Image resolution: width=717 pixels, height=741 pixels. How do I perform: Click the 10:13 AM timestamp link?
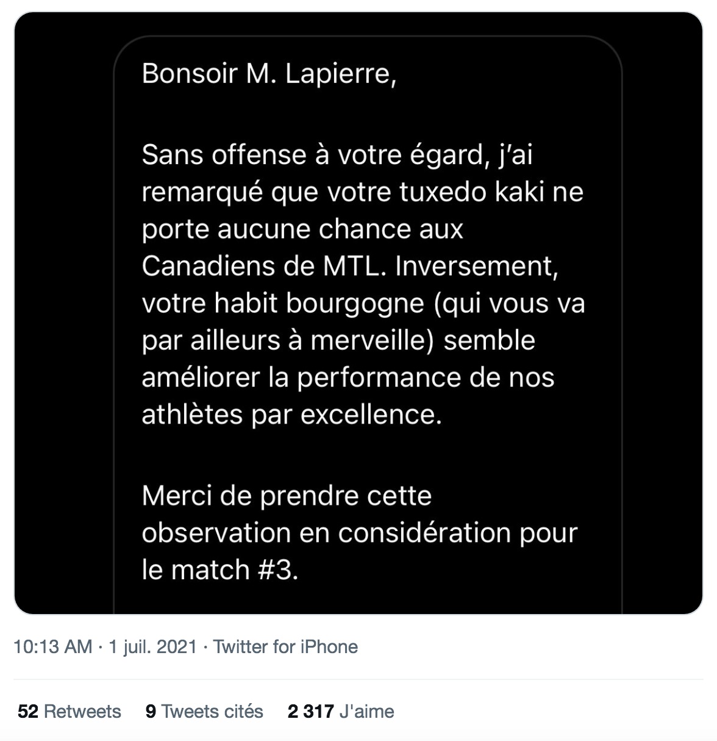(52, 647)
